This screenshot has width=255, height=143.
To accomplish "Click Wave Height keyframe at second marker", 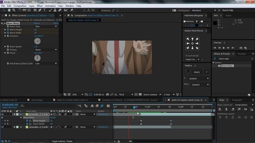I will [171, 121].
